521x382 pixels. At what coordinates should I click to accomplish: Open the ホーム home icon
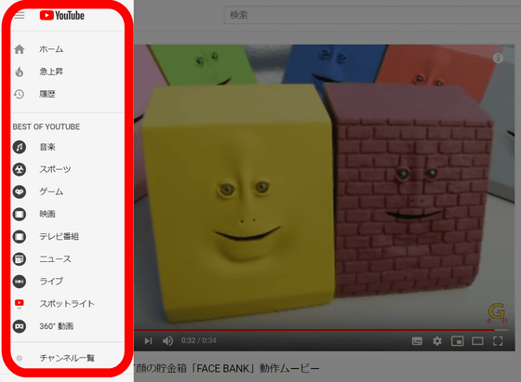coord(20,49)
